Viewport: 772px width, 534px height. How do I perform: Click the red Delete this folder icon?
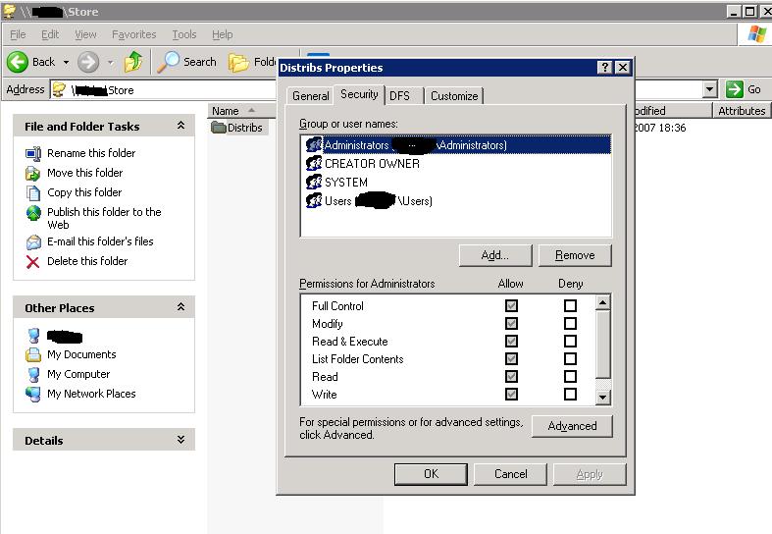click(x=33, y=261)
